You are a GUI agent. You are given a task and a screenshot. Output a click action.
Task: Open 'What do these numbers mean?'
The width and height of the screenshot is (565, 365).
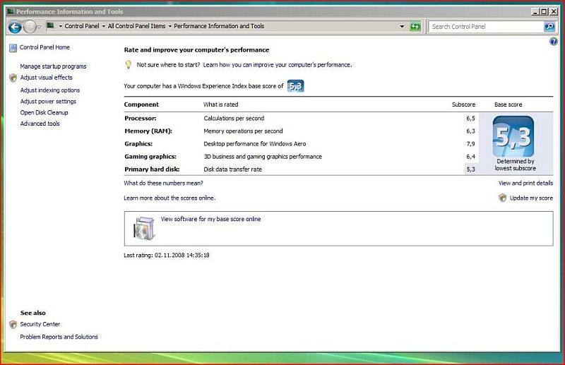click(164, 183)
